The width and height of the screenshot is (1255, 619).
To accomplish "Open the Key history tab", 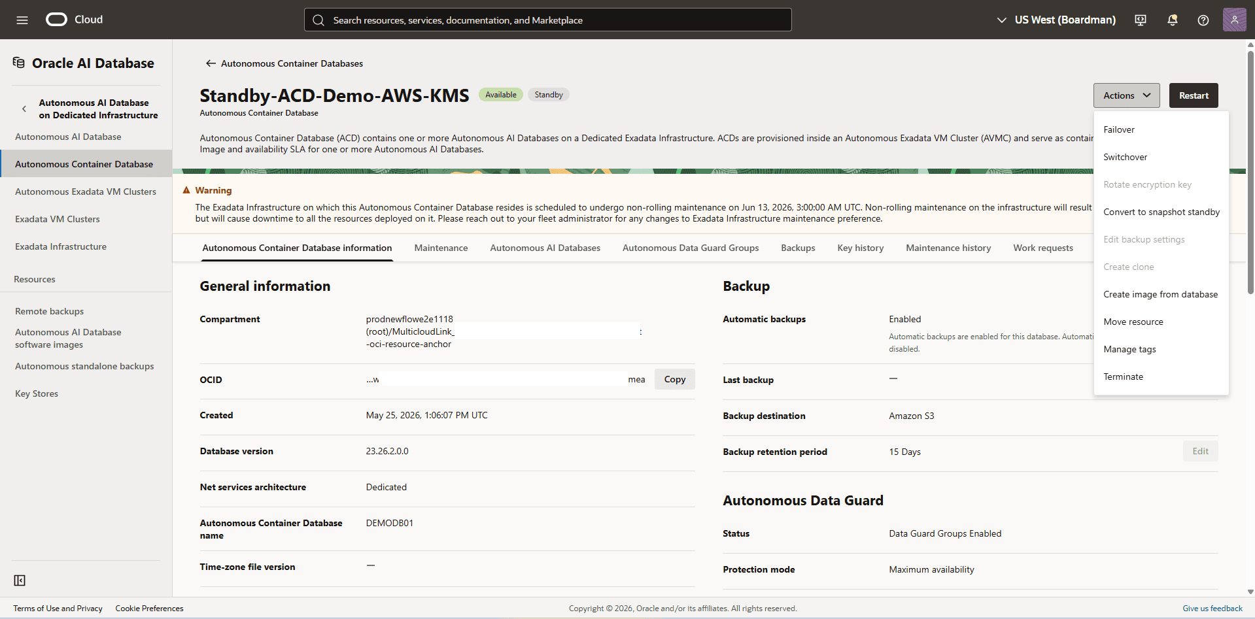I will [860, 248].
